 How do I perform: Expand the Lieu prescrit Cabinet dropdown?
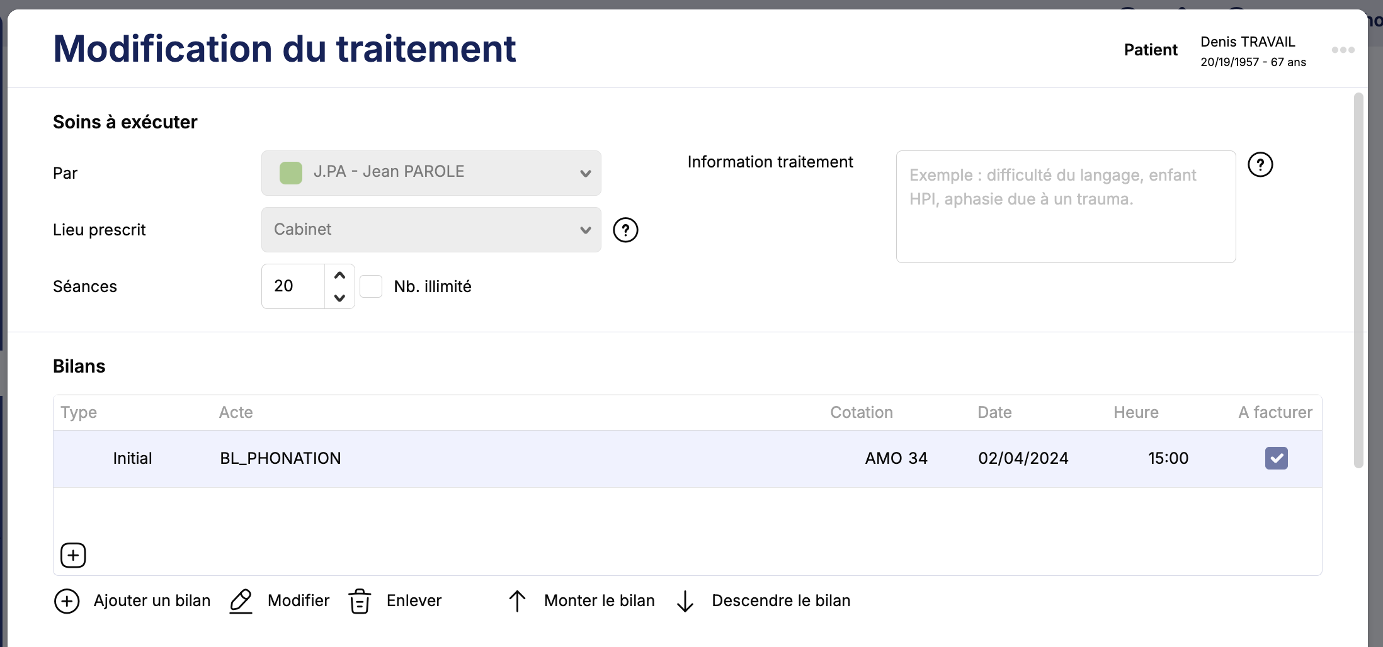[x=431, y=230]
